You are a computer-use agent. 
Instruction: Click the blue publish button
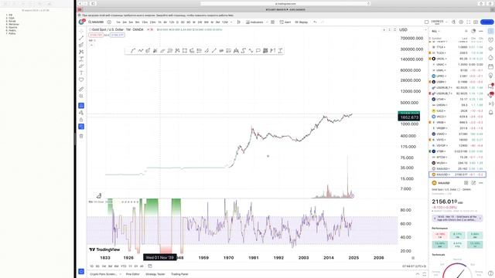point(486,22)
